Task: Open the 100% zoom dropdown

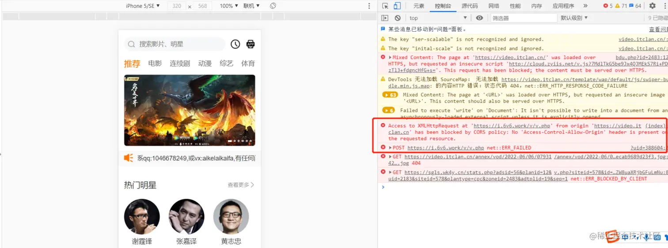Action: click(229, 6)
